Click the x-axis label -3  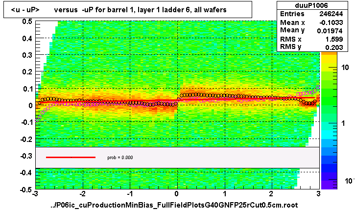coord(35,194)
